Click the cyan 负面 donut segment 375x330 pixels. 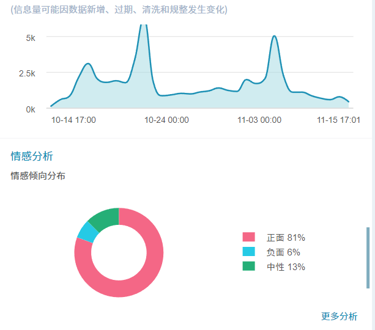87,232
